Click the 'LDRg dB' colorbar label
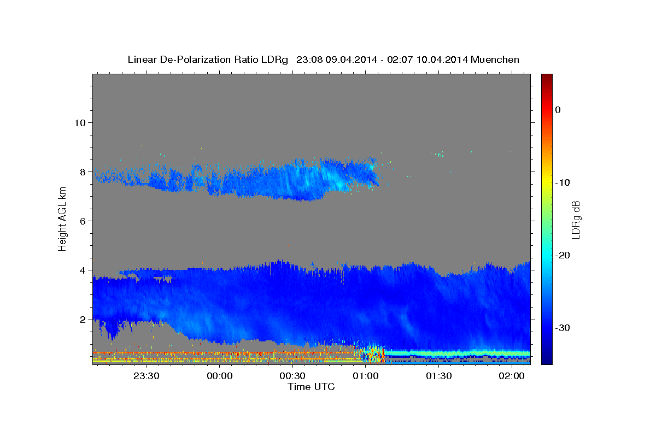 [x=575, y=219]
